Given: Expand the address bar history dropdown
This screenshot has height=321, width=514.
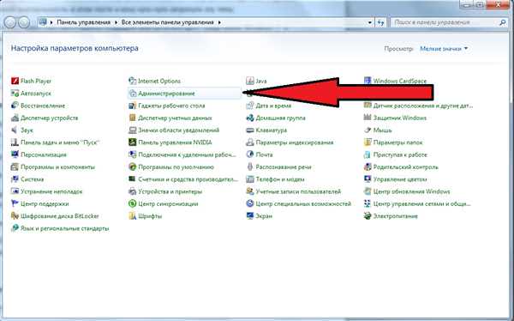Looking at the screenshot, I should [370, 22].
